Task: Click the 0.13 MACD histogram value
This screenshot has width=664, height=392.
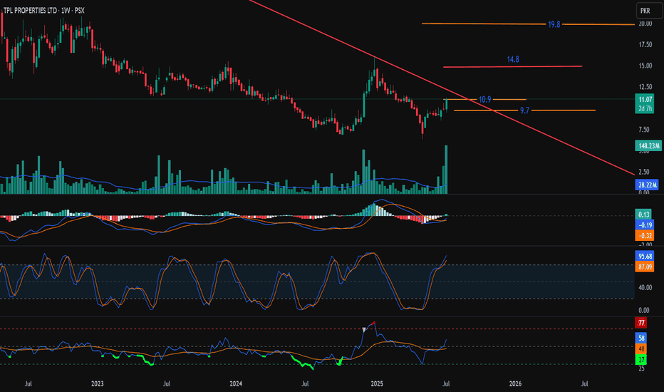Action: pyautogui.click(x=645, y=215)
